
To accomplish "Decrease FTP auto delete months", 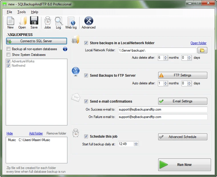I will point(165,85).
